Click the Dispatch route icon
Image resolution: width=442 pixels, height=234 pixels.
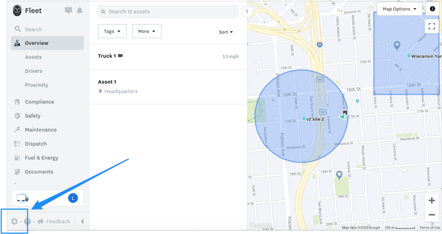[17, 144]
